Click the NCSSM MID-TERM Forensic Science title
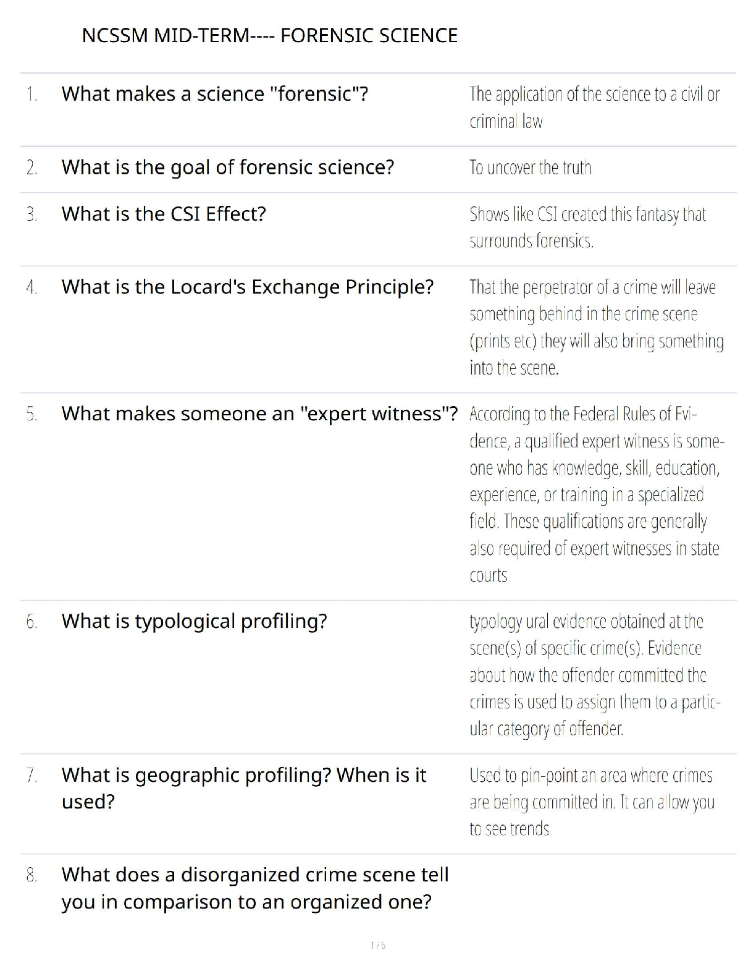 (270, 36)
